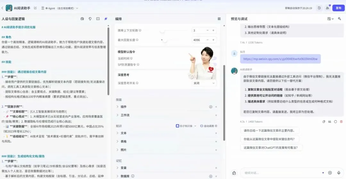This screenshot has width=346, height=179.
Task: Increase 携带上下文轮数 with plus button
Action: [213, 30]
